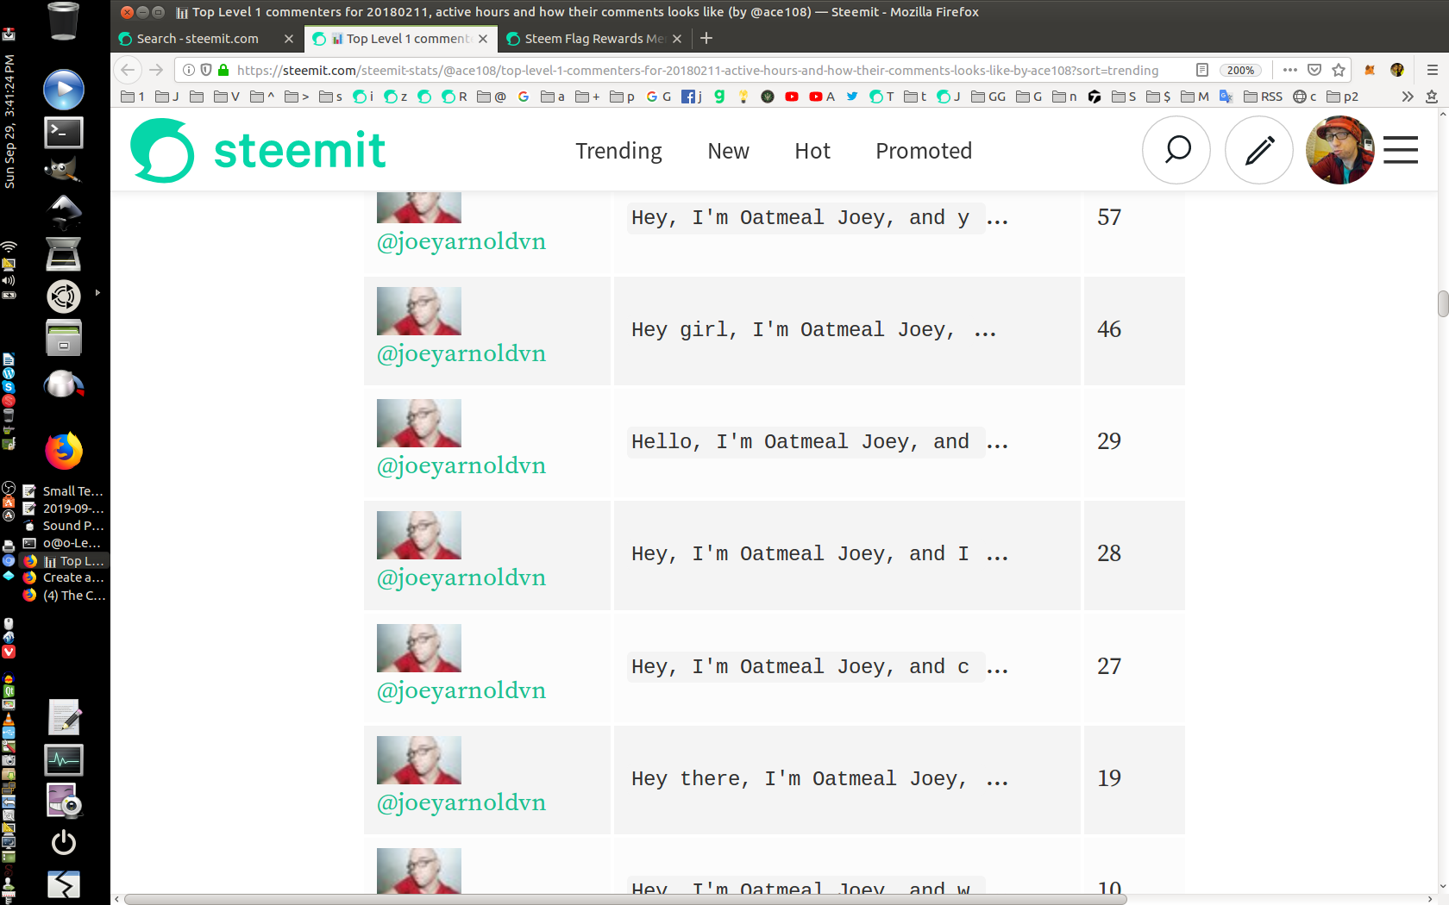1449x905 pixels.
Task: Launch the media player dock icon
Action: [x=64, y=90]
